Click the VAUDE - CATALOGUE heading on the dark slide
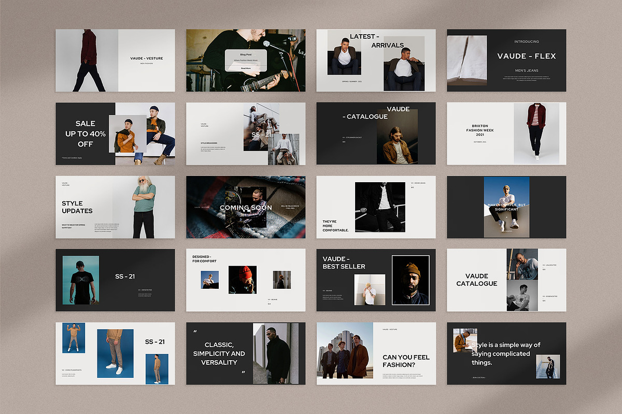Screen dimensions: 622x414 376,113
